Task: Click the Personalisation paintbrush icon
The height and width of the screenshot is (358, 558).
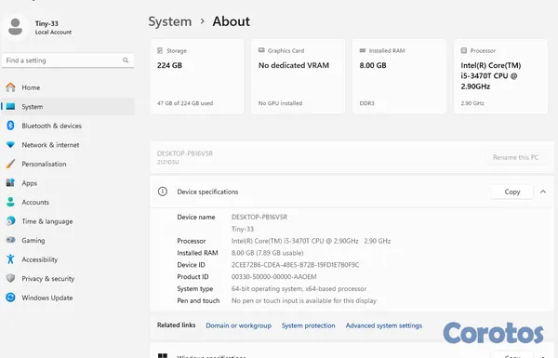Action: tap(10, 164)
